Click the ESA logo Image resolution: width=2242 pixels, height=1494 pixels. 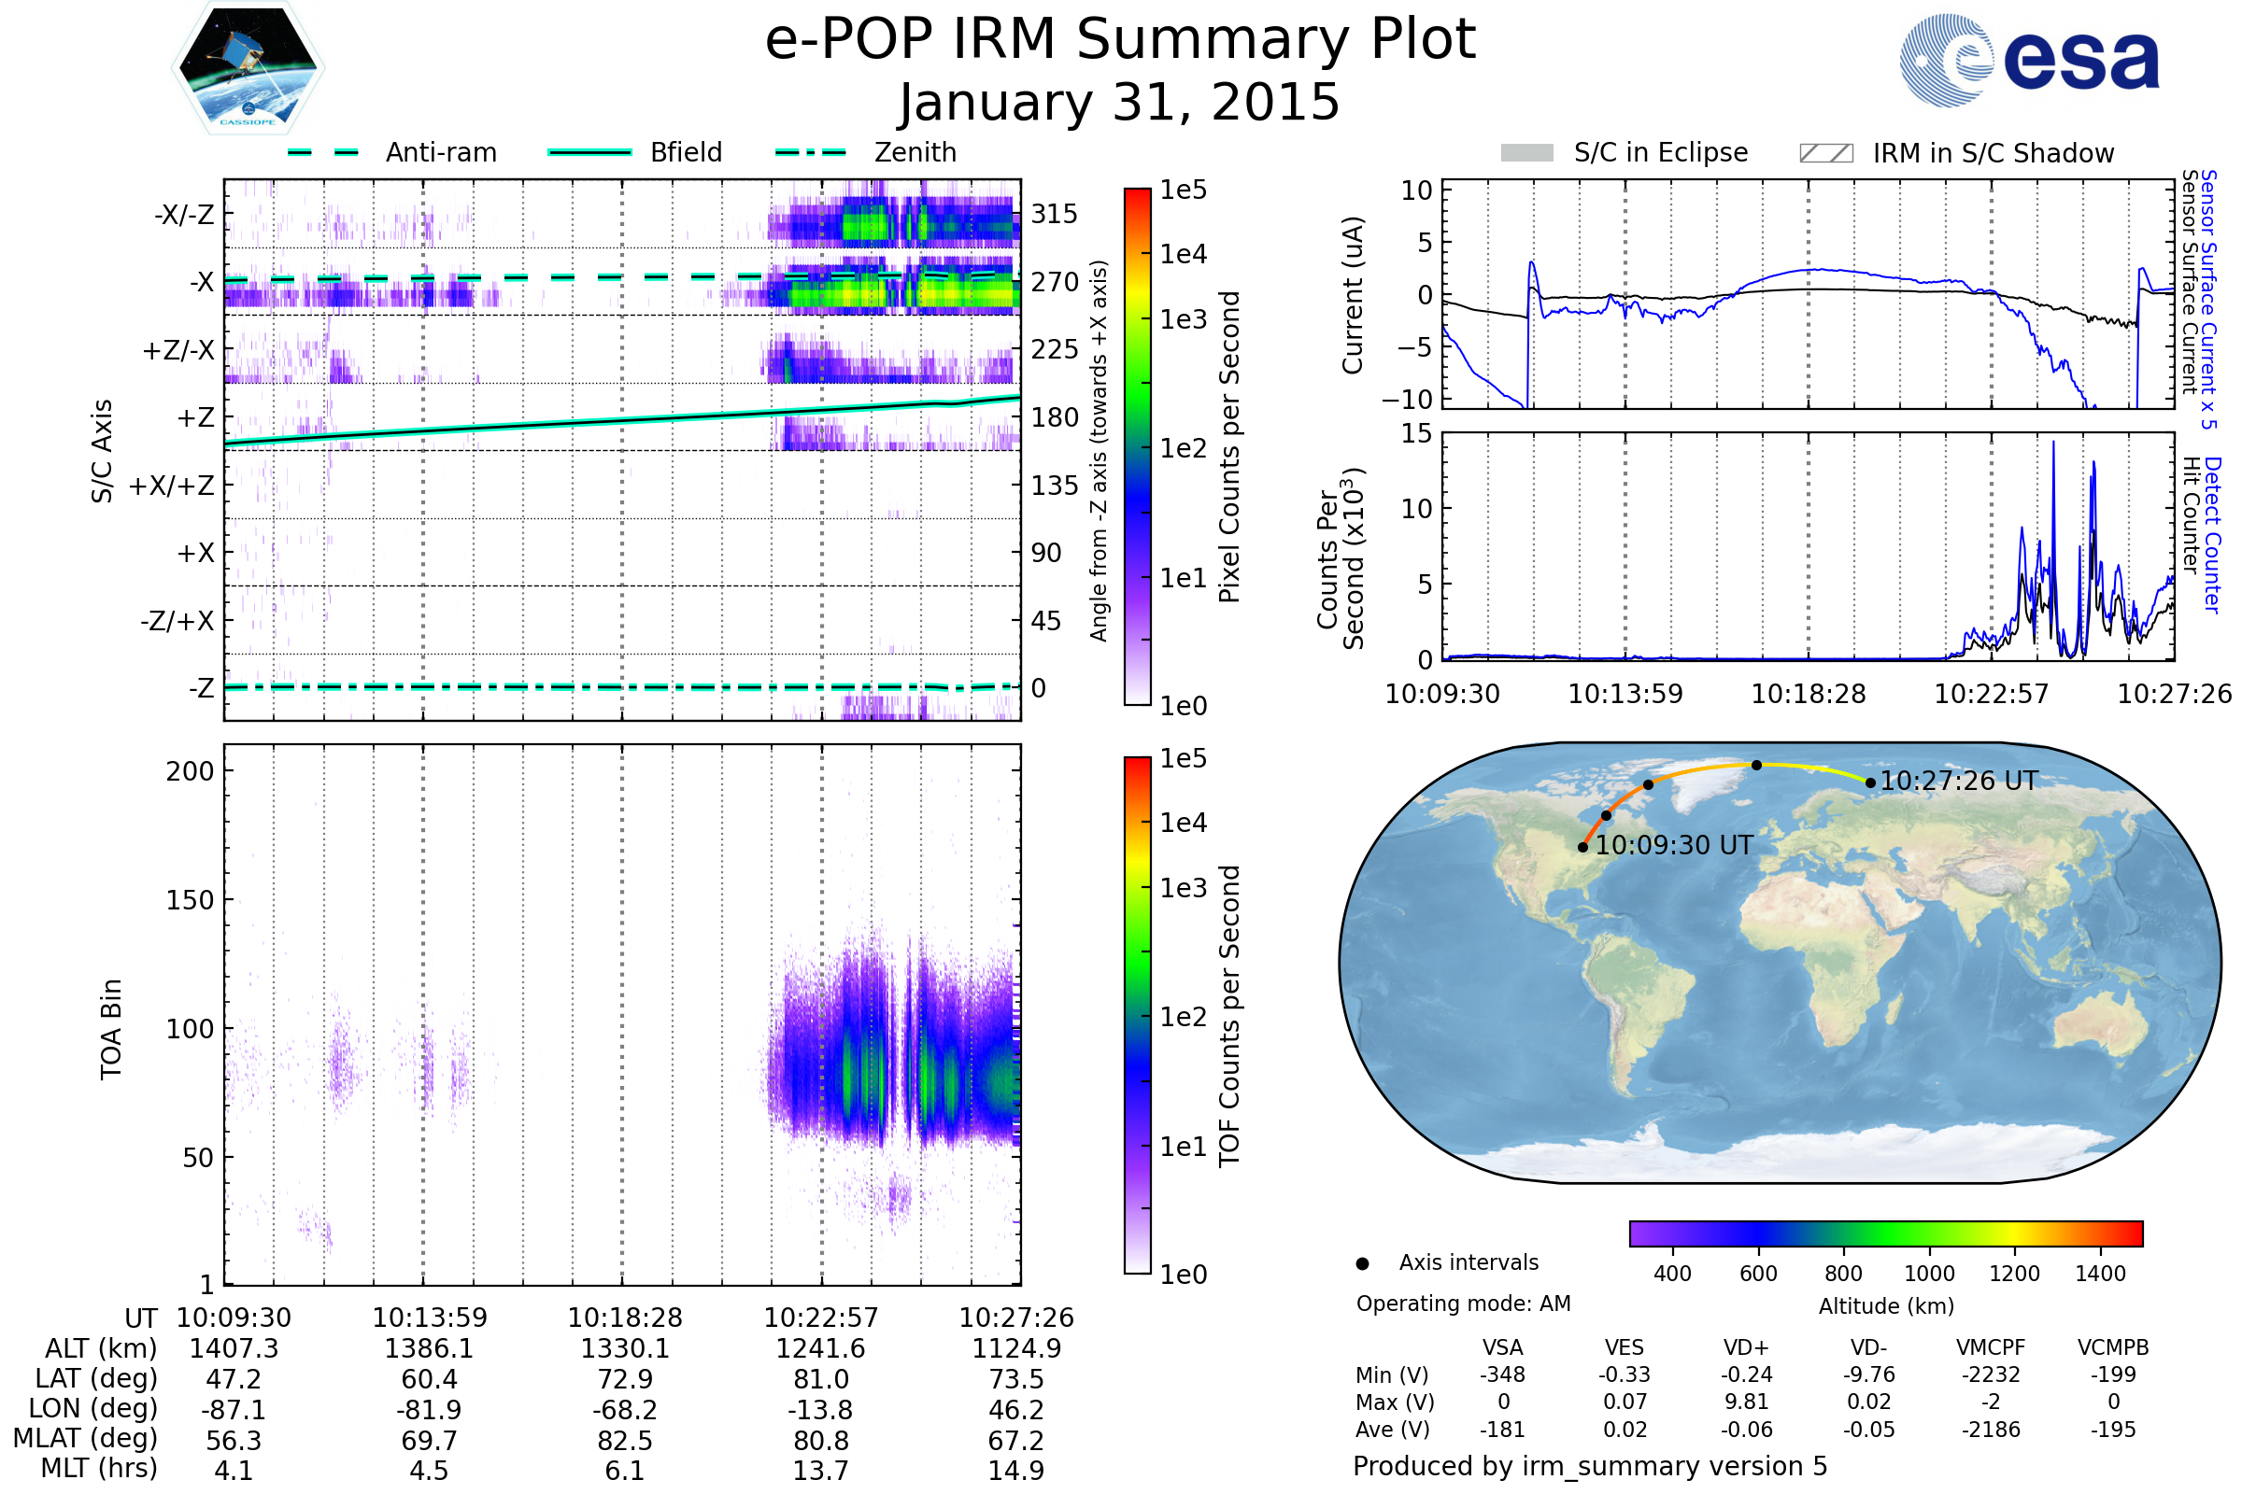point(2030,61)
